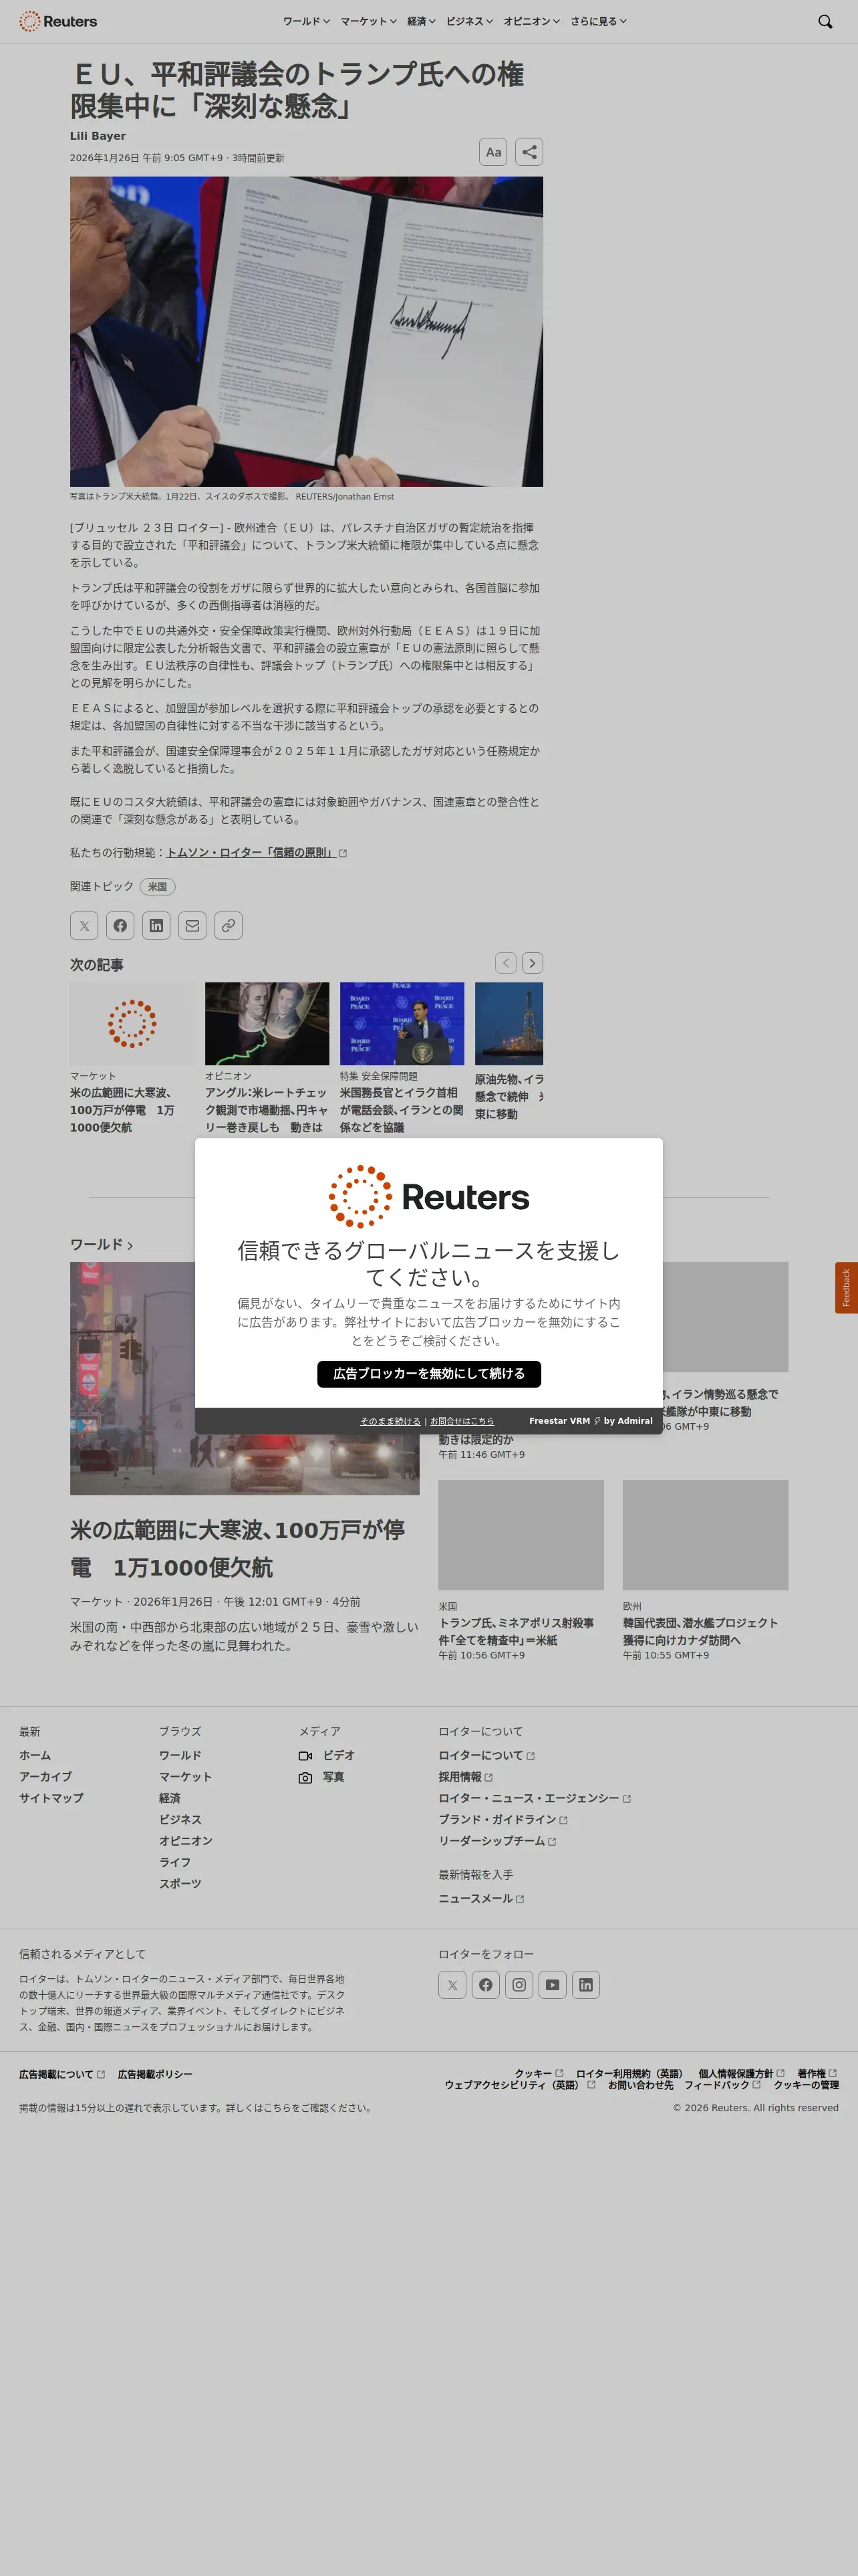Image resolution: width=858 pixels, height=2576 pixels.
Task: Open 個人情報保護方針 link
Action: 741,2074
